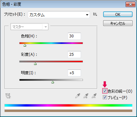Click the bottom brown result color bar

[68, 111]
